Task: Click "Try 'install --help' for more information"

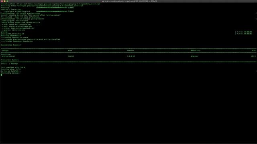Action: click(20, 17)
